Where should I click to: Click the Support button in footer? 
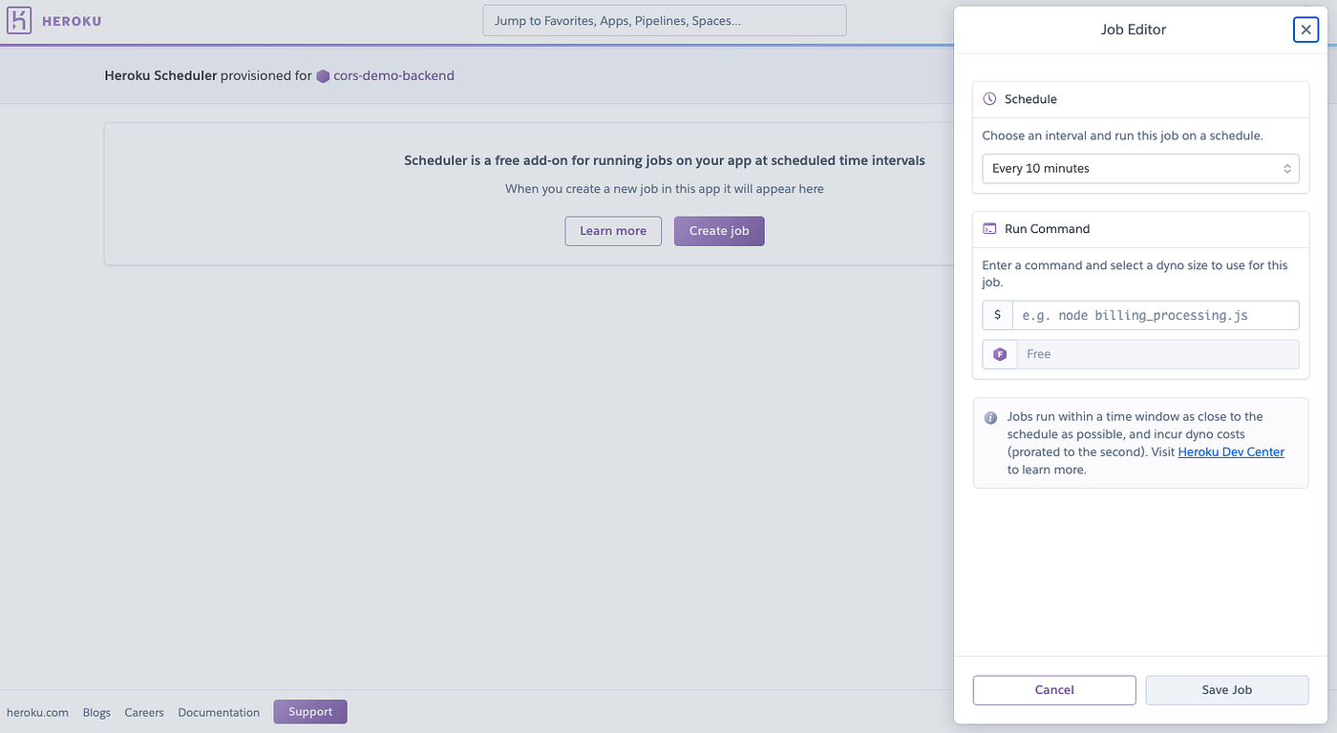(310, 712)
